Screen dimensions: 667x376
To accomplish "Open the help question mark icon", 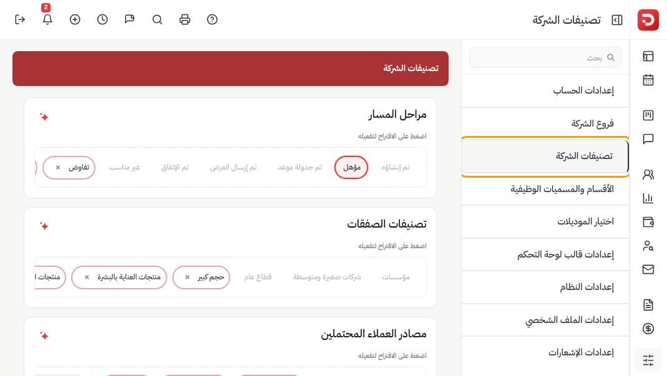I will point(212,19).
